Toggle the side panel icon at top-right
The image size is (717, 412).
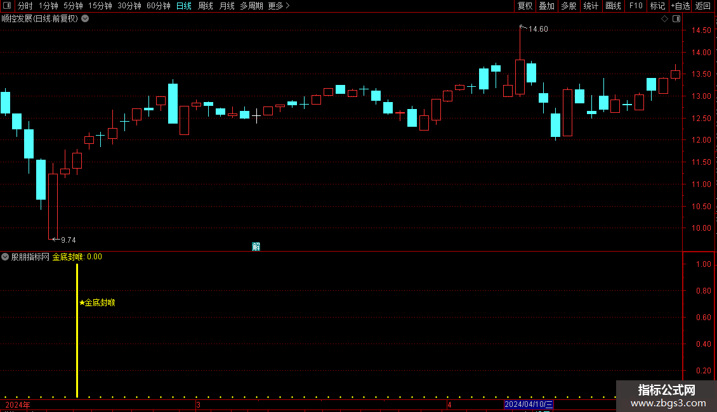tap(676, 19)
